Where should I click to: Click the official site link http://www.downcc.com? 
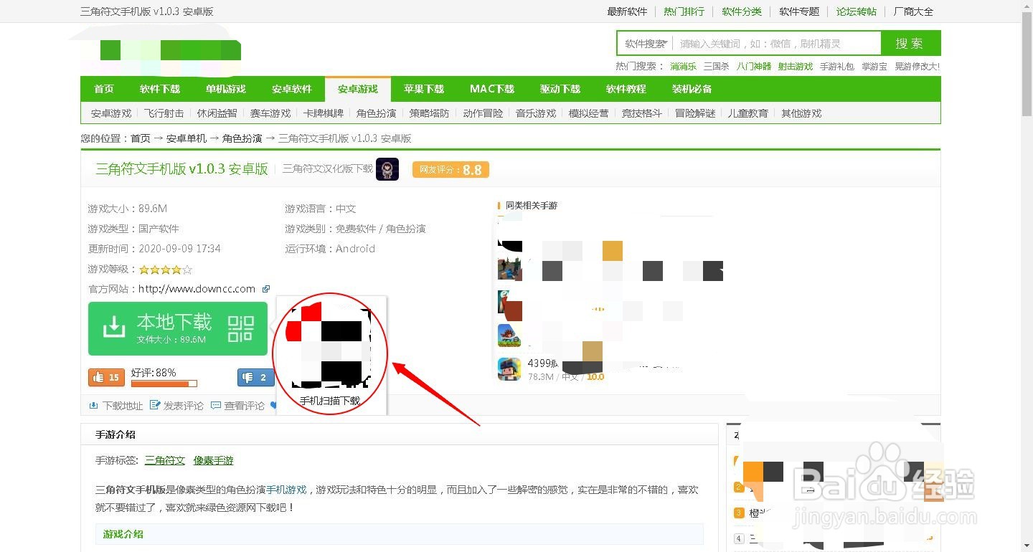pyautogui.click(x=197, y=289)
